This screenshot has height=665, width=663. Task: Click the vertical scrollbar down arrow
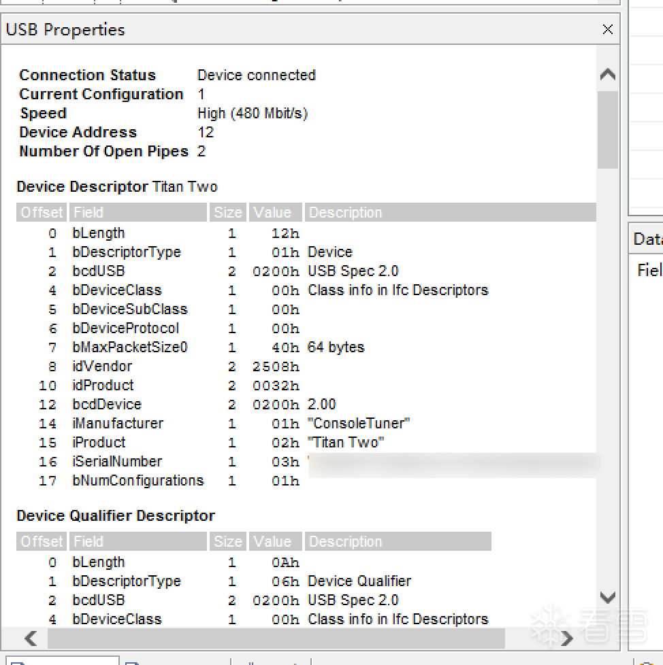(608, 597)
